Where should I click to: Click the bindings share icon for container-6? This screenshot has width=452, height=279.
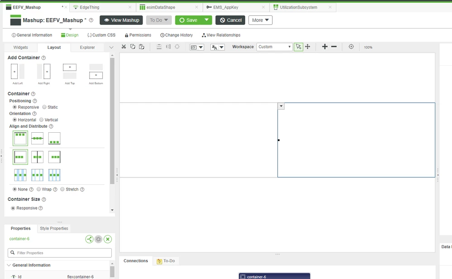tap(90, 239)
